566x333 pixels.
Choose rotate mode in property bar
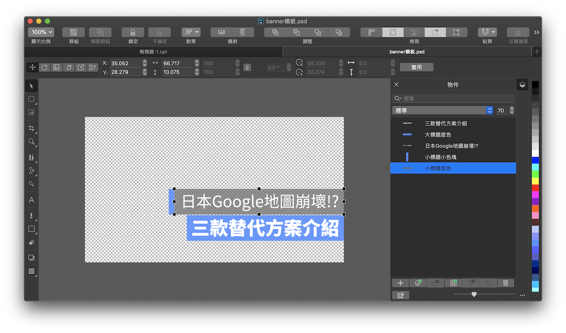pos(44,67)
